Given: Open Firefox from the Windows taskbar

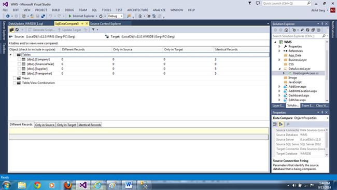Looking at the screenshot, I should pos(67,185).
